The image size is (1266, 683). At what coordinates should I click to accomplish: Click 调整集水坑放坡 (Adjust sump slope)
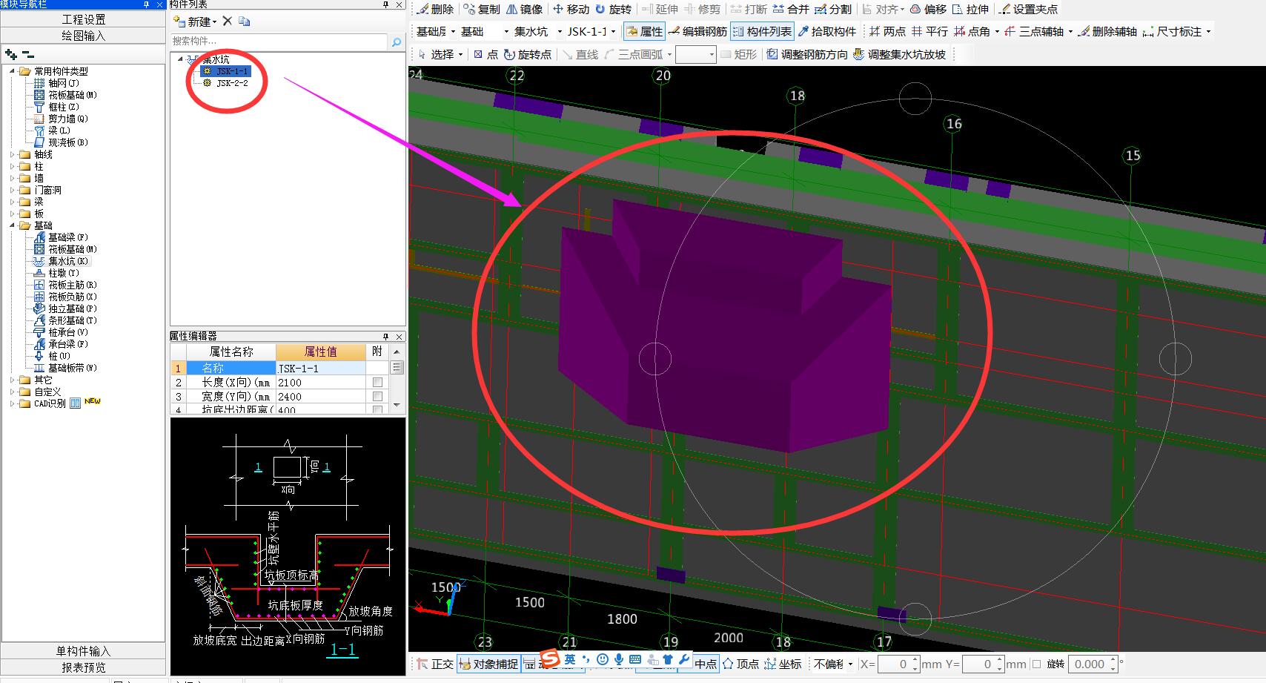[900, 54]
